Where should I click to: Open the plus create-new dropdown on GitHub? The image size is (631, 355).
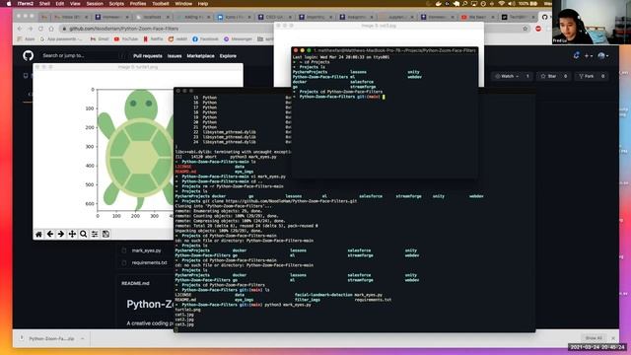click(589, 56)
